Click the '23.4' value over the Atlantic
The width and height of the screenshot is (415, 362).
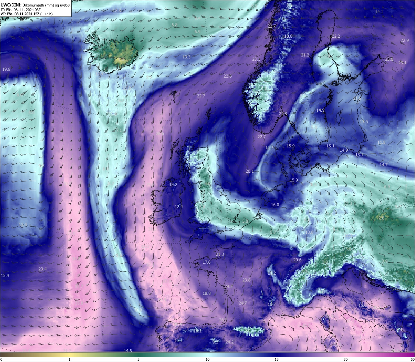pyautogui.click(x=42, y=269)
